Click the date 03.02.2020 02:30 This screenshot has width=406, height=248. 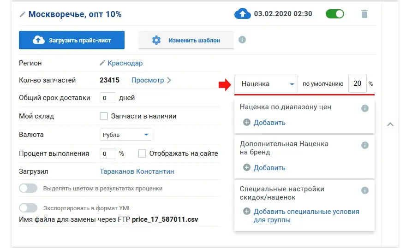click(283, 14)
